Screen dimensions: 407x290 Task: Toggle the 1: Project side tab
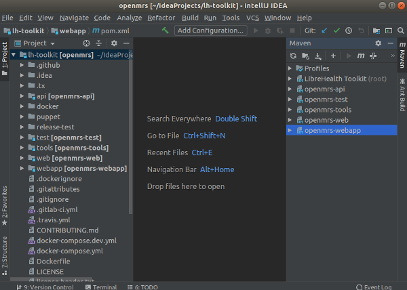[x=5, y=59]
